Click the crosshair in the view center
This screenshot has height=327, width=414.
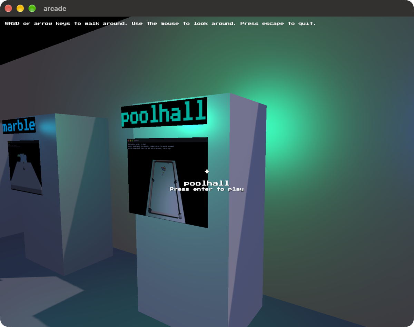tap(207, 171)
